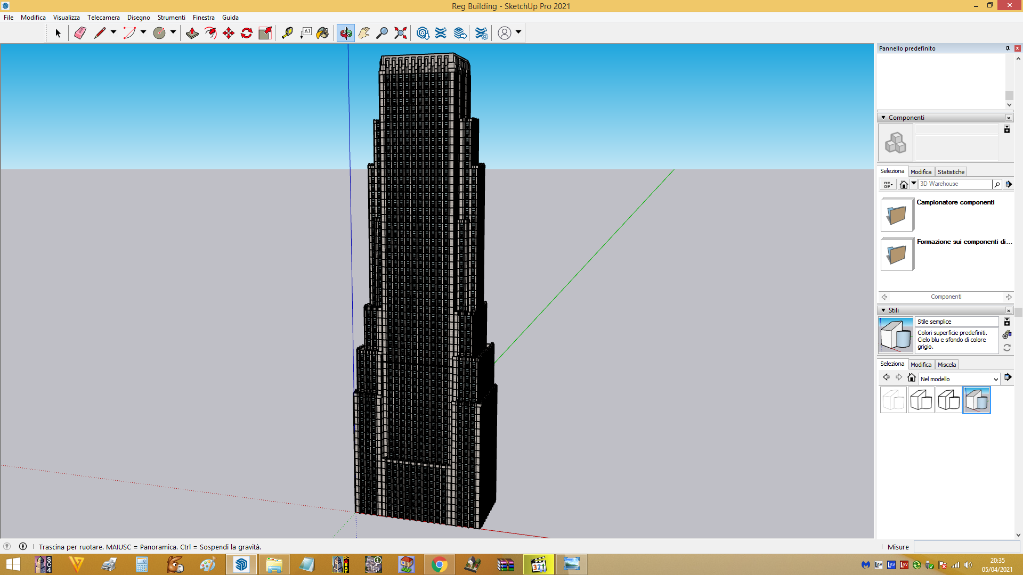Open the Telecamera menu
The height and width of the screenshot is (575, 1023).
coord(103,18)
